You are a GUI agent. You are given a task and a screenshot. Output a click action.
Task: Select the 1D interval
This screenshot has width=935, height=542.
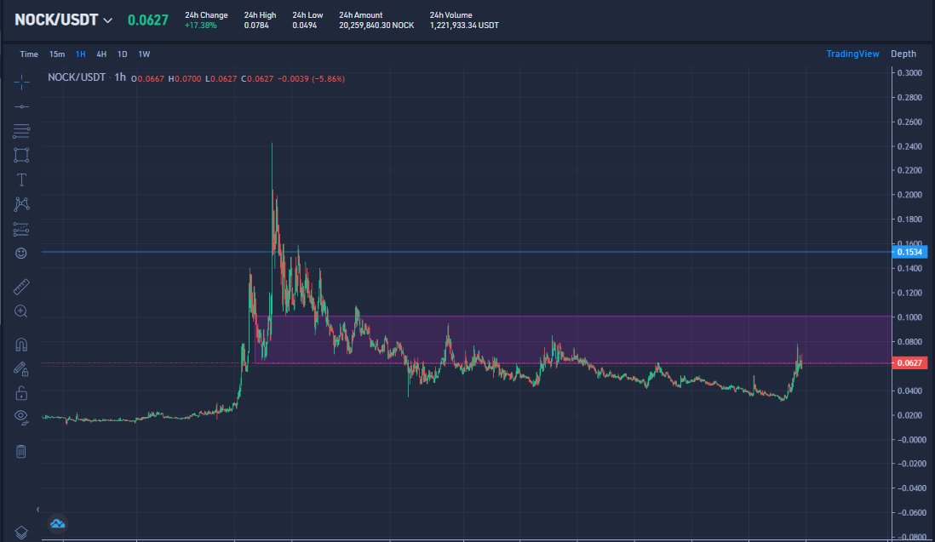click(123, 54)
